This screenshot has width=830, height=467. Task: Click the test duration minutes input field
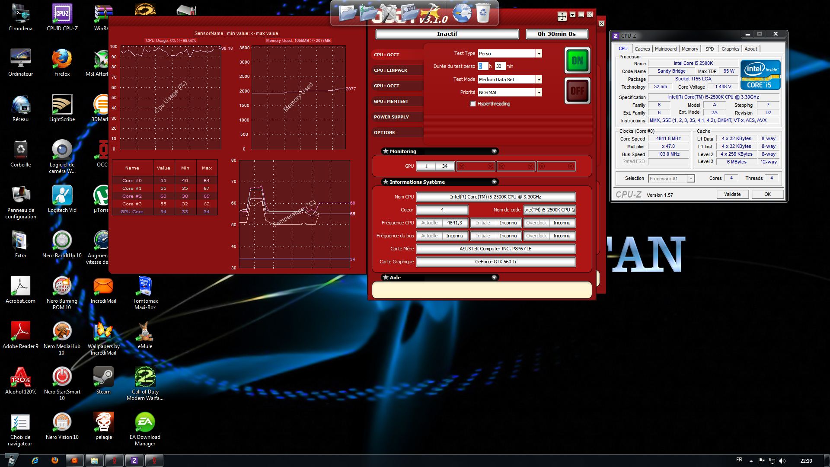pos(500,66)
